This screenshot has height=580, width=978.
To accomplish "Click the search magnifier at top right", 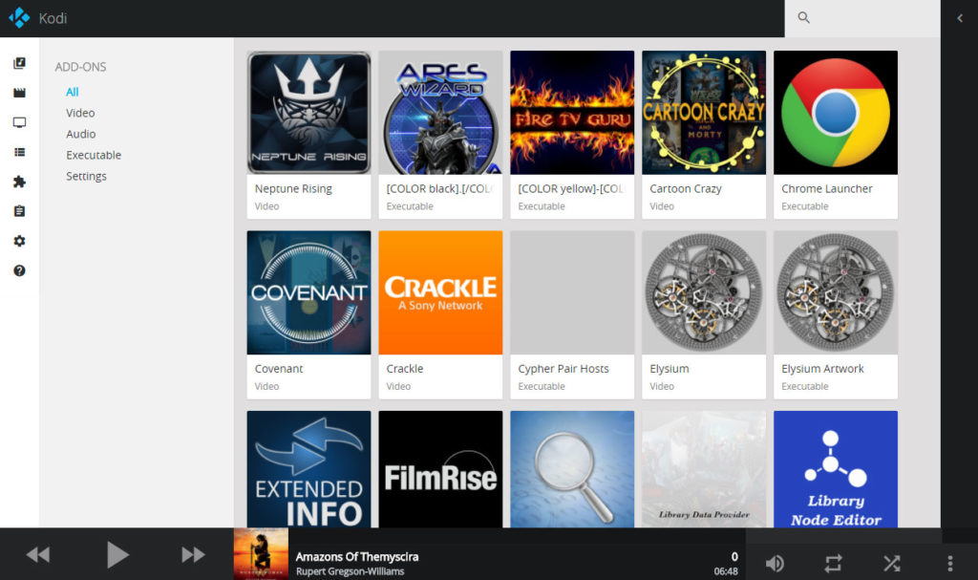I will pos(803,17).
